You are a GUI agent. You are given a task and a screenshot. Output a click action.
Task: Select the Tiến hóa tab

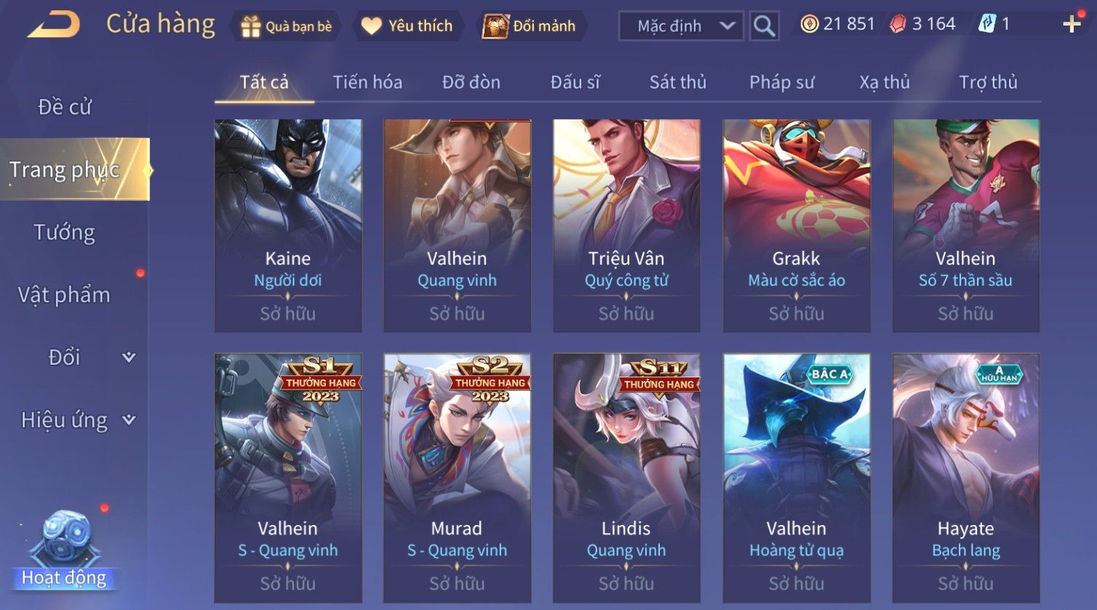coord(367,82)
